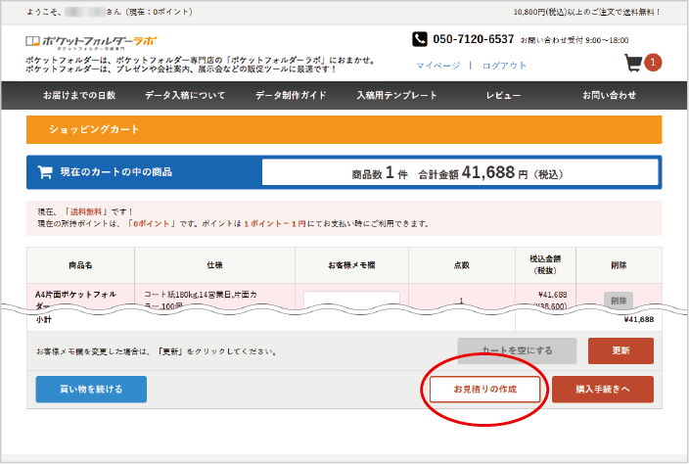Click the ログアウト link

[504, 66]
